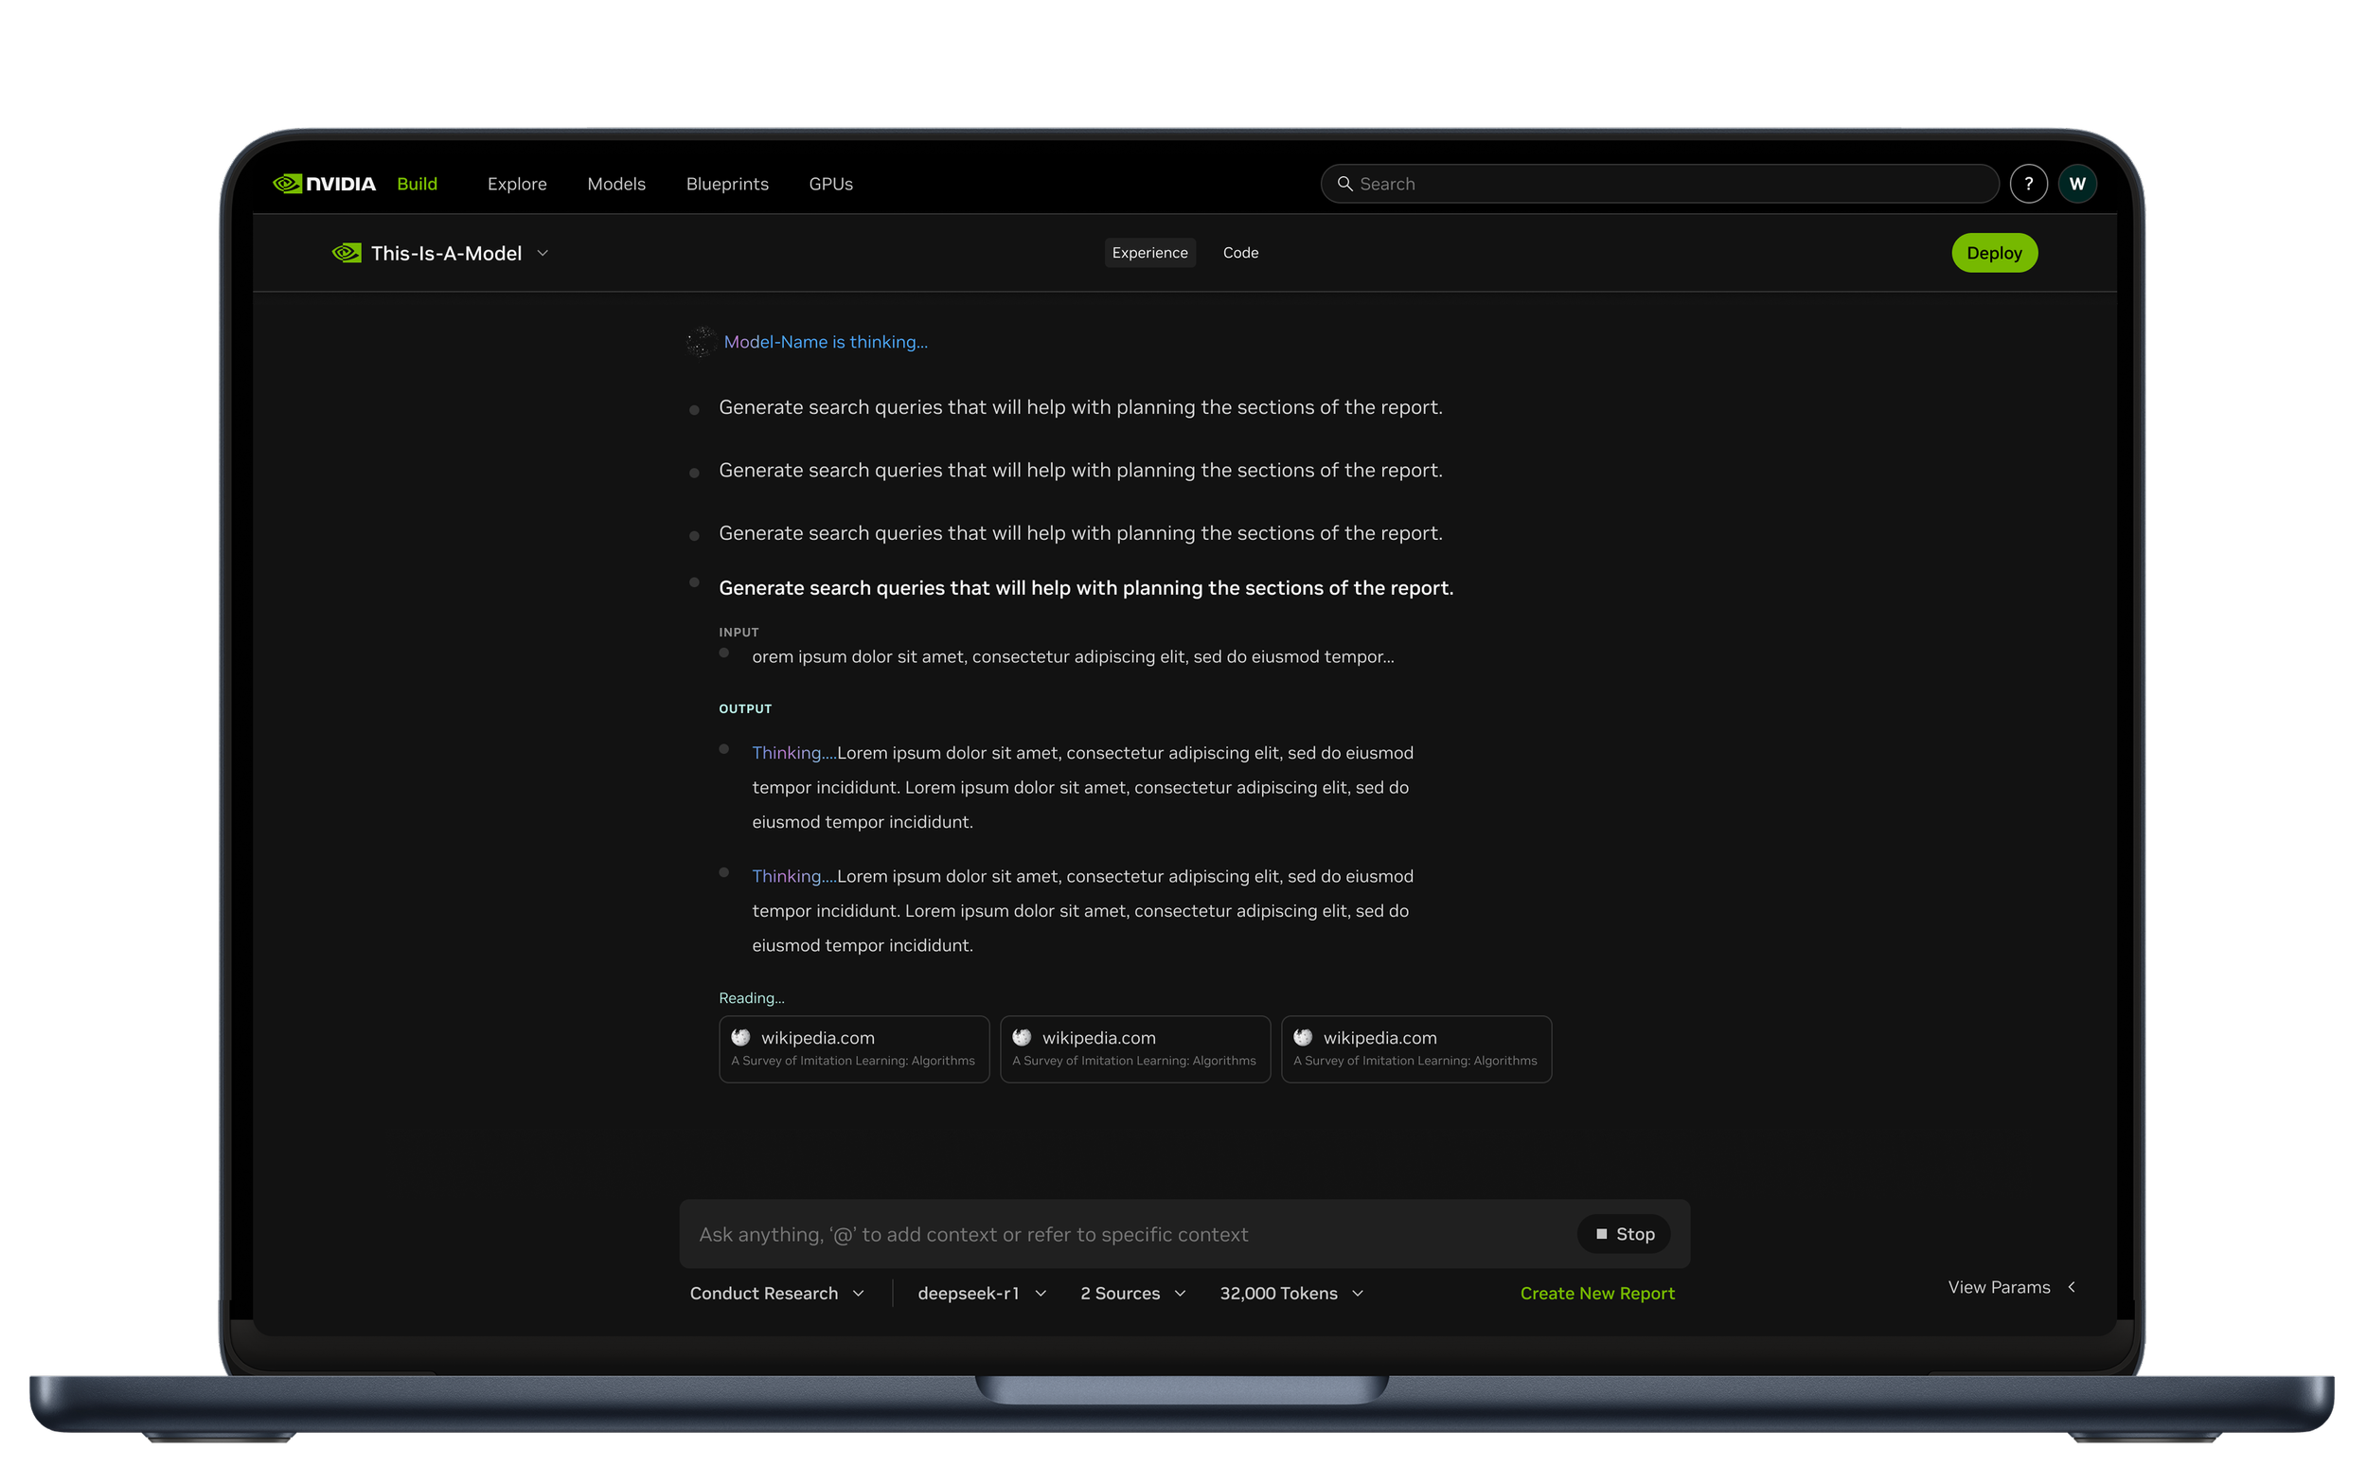Open the W user avatar

click(x=2077, y=184)
